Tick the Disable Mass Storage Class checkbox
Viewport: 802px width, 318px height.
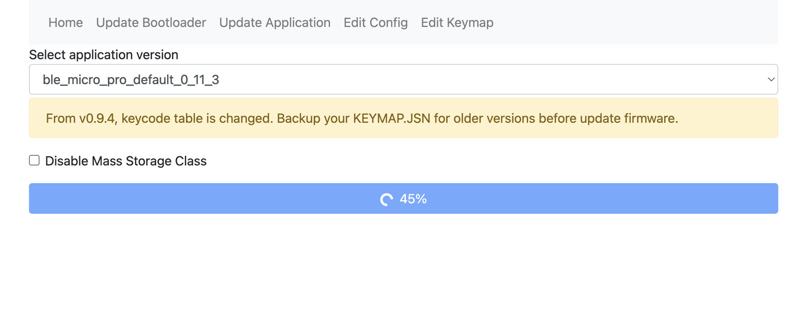[34, 161]
